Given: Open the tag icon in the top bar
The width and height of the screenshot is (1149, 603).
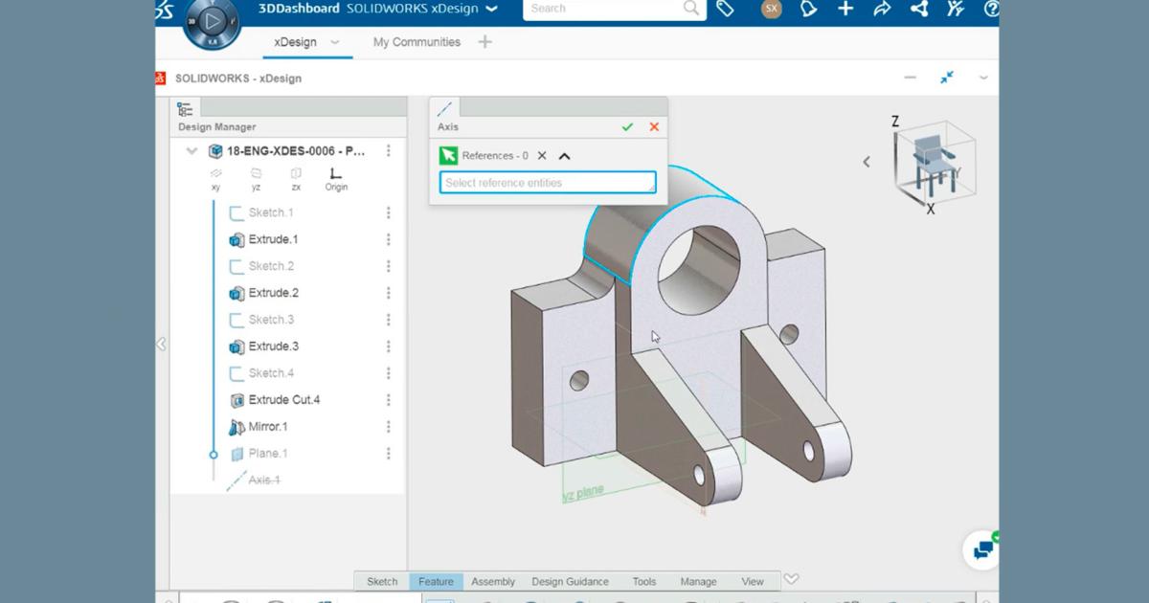Looking at the screenshot, I should 725,9.
